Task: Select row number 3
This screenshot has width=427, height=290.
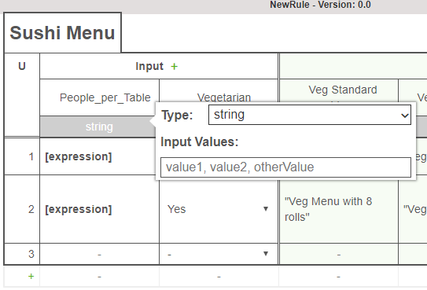Action: click(31, 254)
